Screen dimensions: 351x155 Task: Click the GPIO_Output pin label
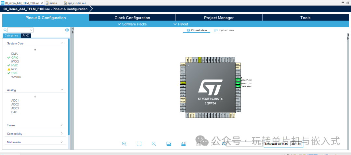coord(247,86)
